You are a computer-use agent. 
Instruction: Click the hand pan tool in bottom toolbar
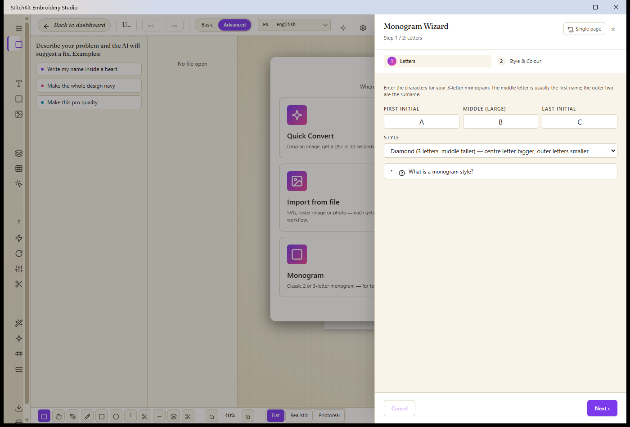tap(58, 416)
